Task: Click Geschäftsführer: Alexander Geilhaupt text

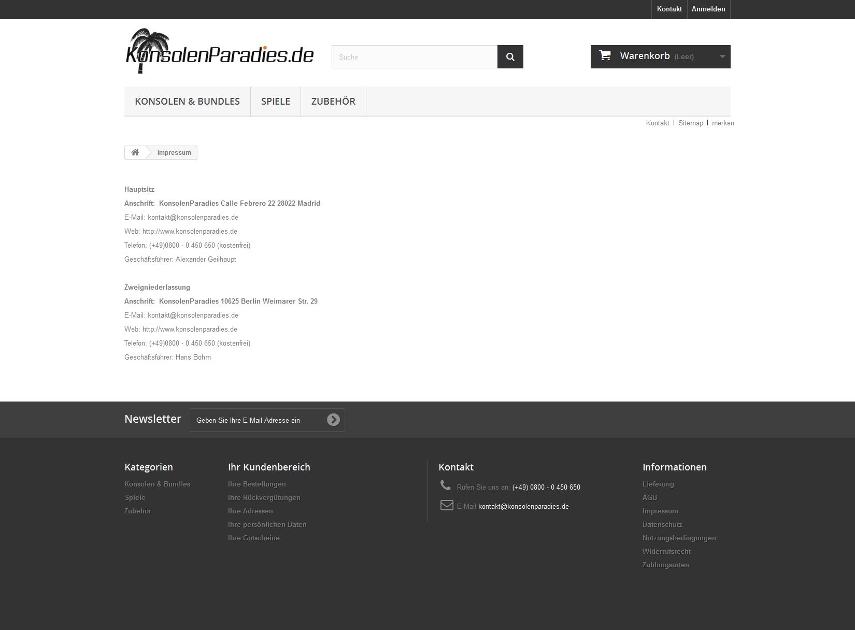Action: 180,259
